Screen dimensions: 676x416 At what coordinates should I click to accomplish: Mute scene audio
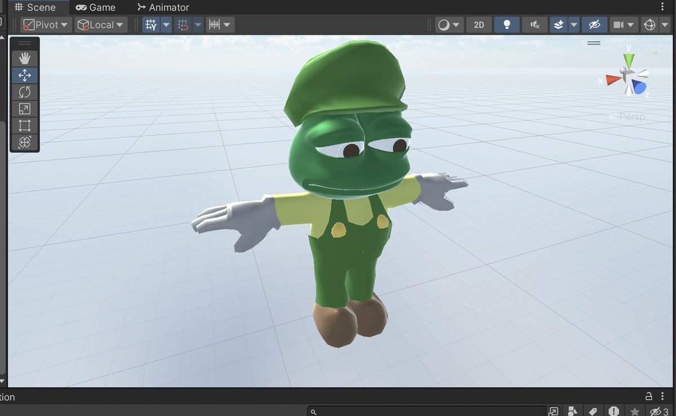point(533,24)
